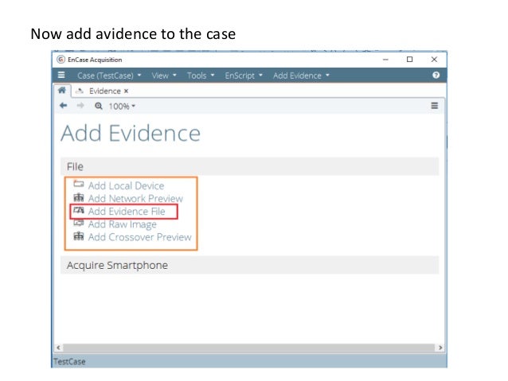The height and width of the screenshot is (381, 508).
Task: Click the Add Crossover Preview icon
Action: 78,236
